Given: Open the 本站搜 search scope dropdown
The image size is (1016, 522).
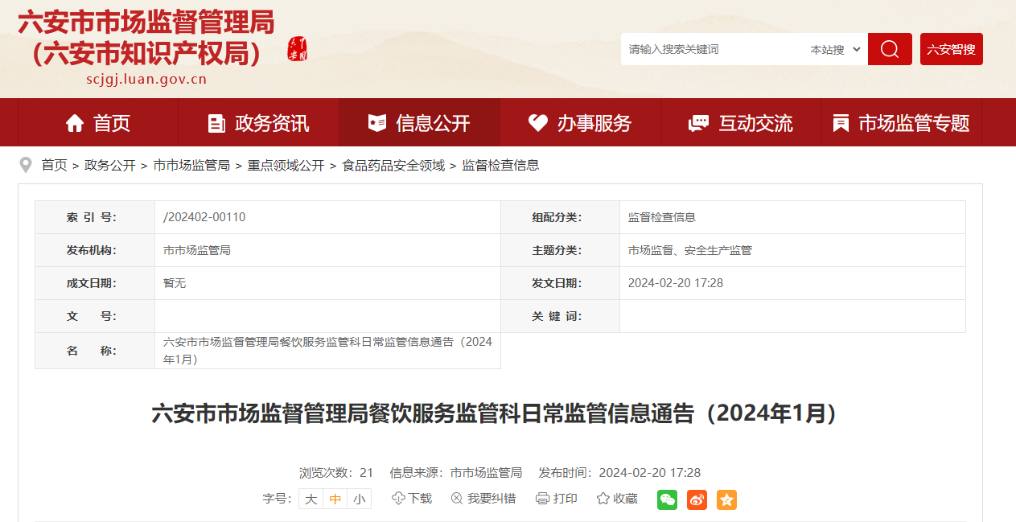Looking at the screenshot, I should coord(835,50).
